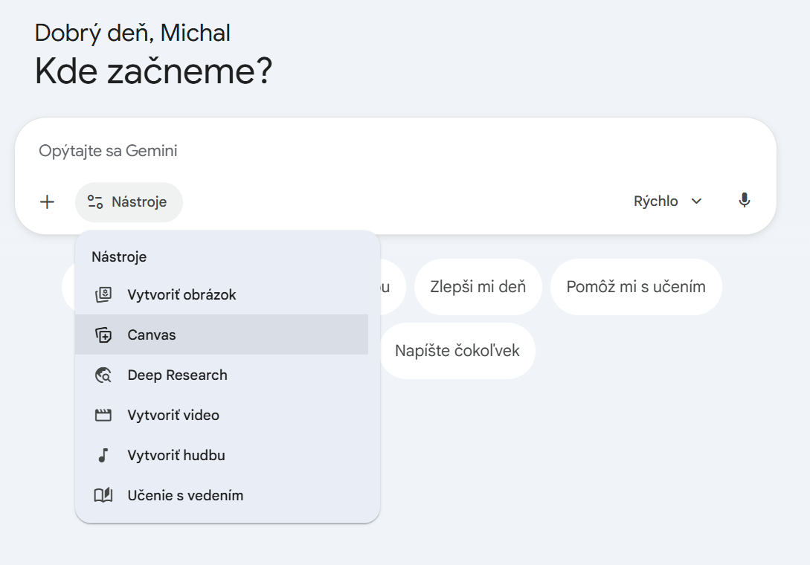Click the microphone icon for voice input
Screen dimensions: 810x565
[744, 201]
